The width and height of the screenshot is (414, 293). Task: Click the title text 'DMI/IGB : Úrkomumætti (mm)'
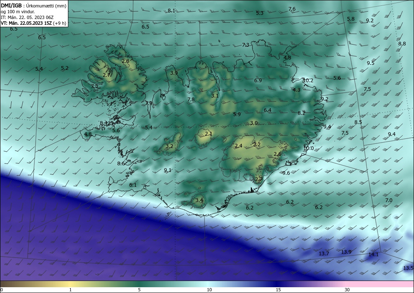(34, 5)
